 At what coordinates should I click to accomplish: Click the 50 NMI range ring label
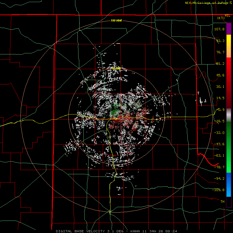click(116, 68)
